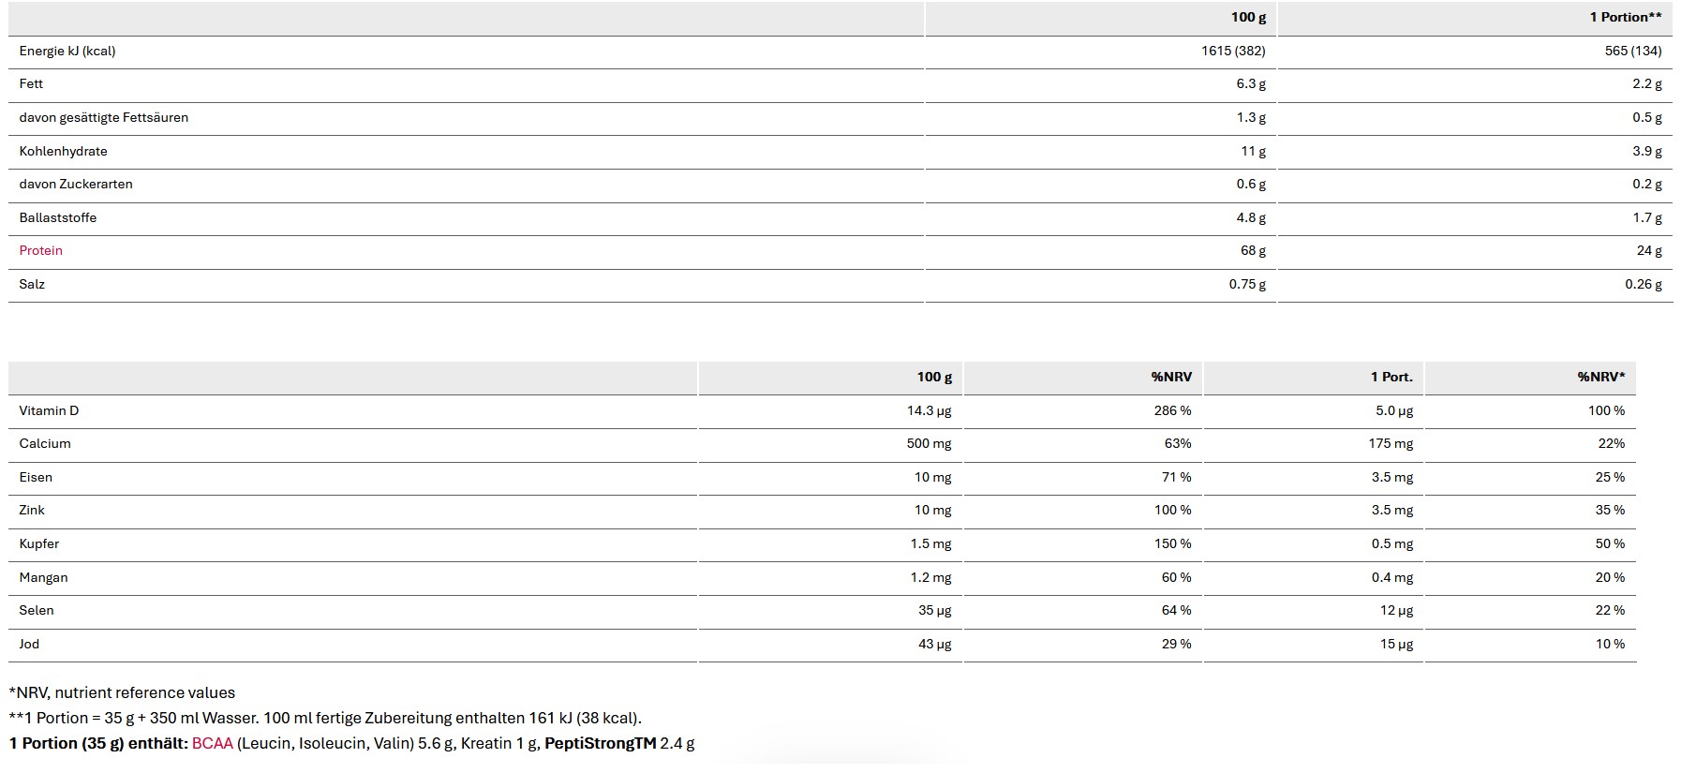The width and height of the screenshot is (1696, 773).
Task: Click the "%NRV*" column header
Action: (x=1600, y=378)
